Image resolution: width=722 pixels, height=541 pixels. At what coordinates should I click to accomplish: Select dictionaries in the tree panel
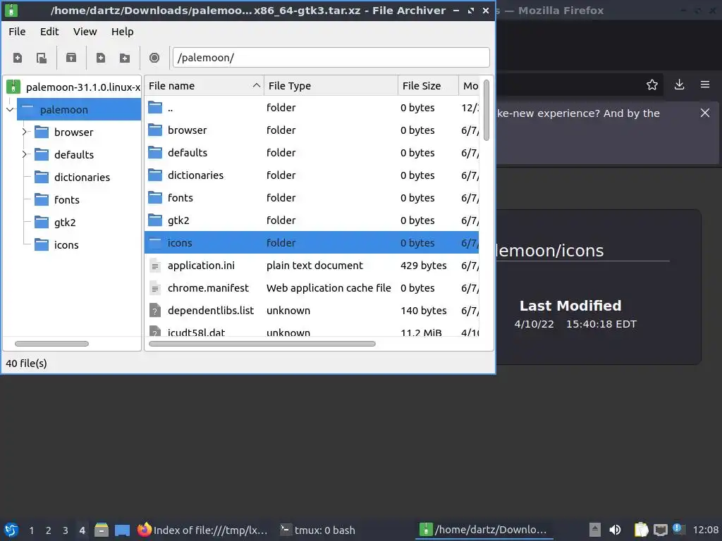click(x=82, y=177)
